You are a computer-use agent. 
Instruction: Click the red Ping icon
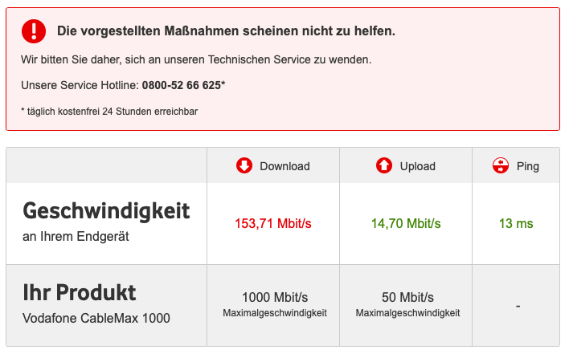coord(501,166)
